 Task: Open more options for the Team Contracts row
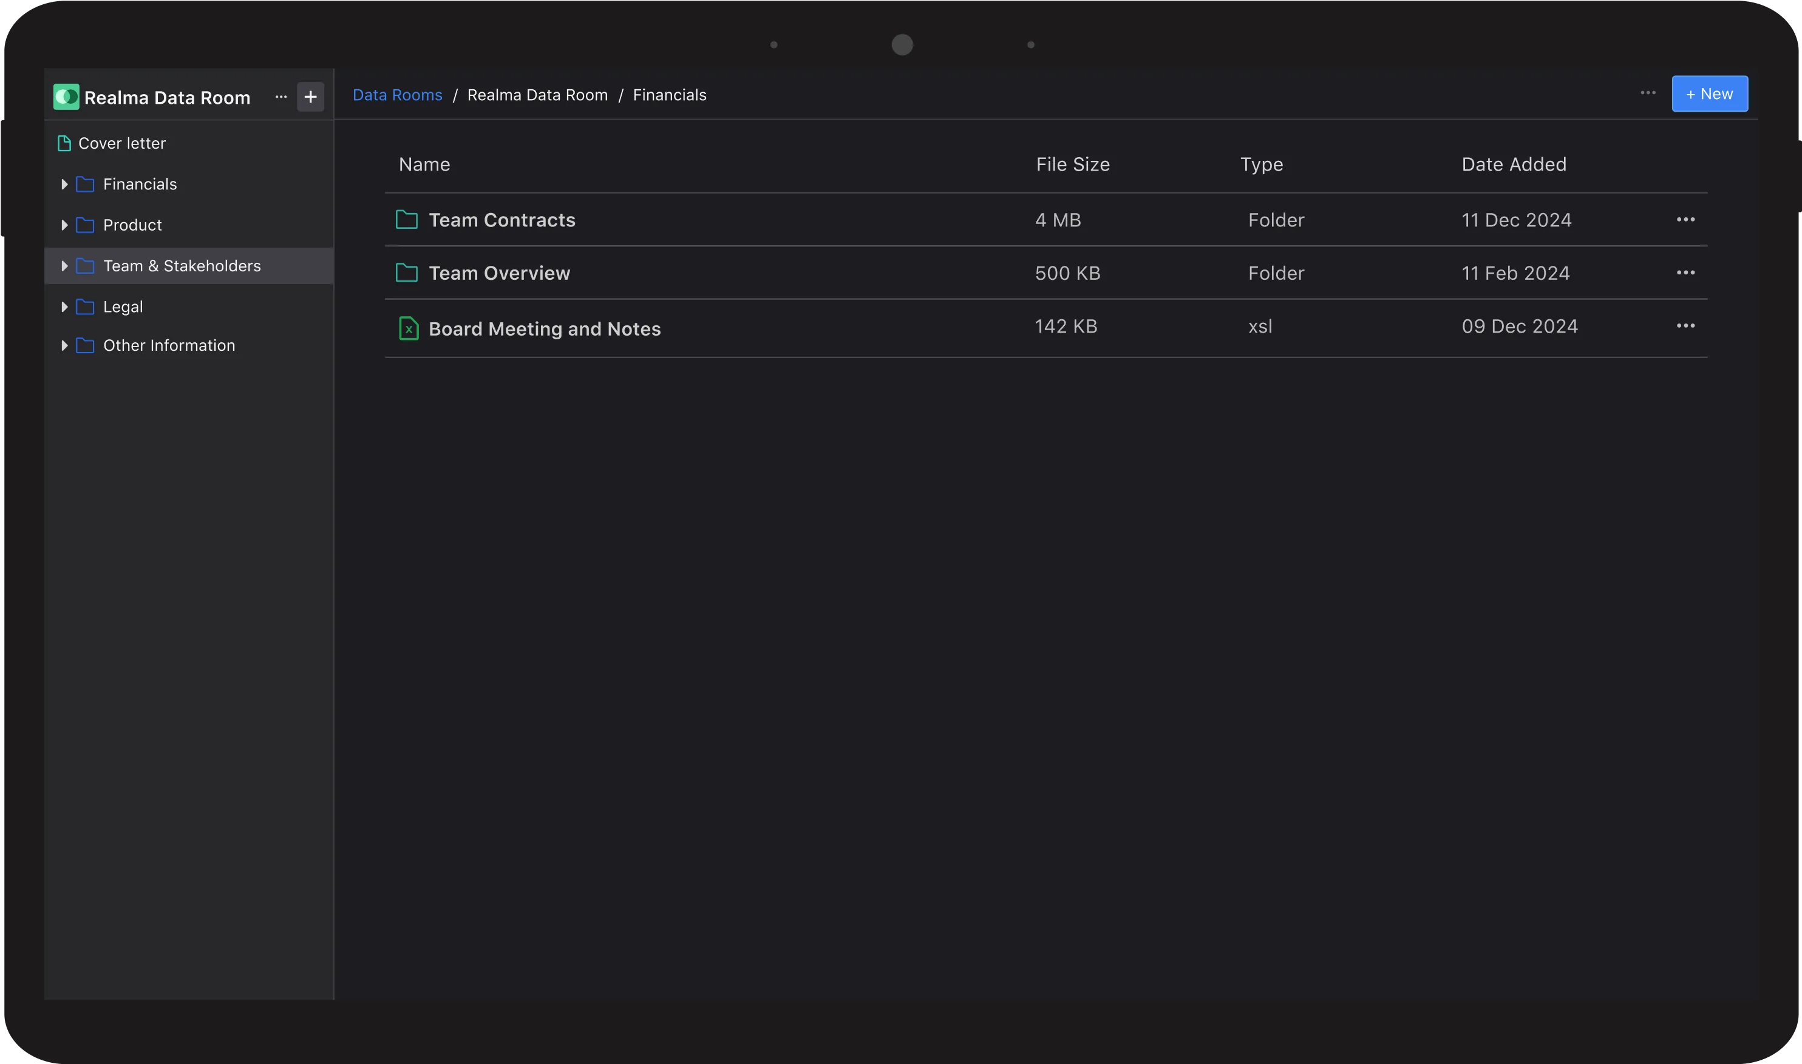pyautogui.click(x=1685, y=219)
